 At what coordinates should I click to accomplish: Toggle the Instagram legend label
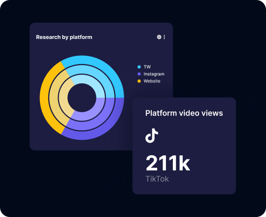(154, 74)
